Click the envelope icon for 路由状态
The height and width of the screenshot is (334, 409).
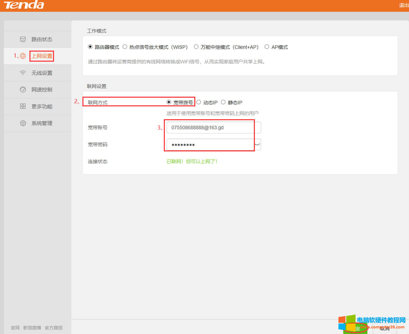pyautogui.click(x=23, y=39)
